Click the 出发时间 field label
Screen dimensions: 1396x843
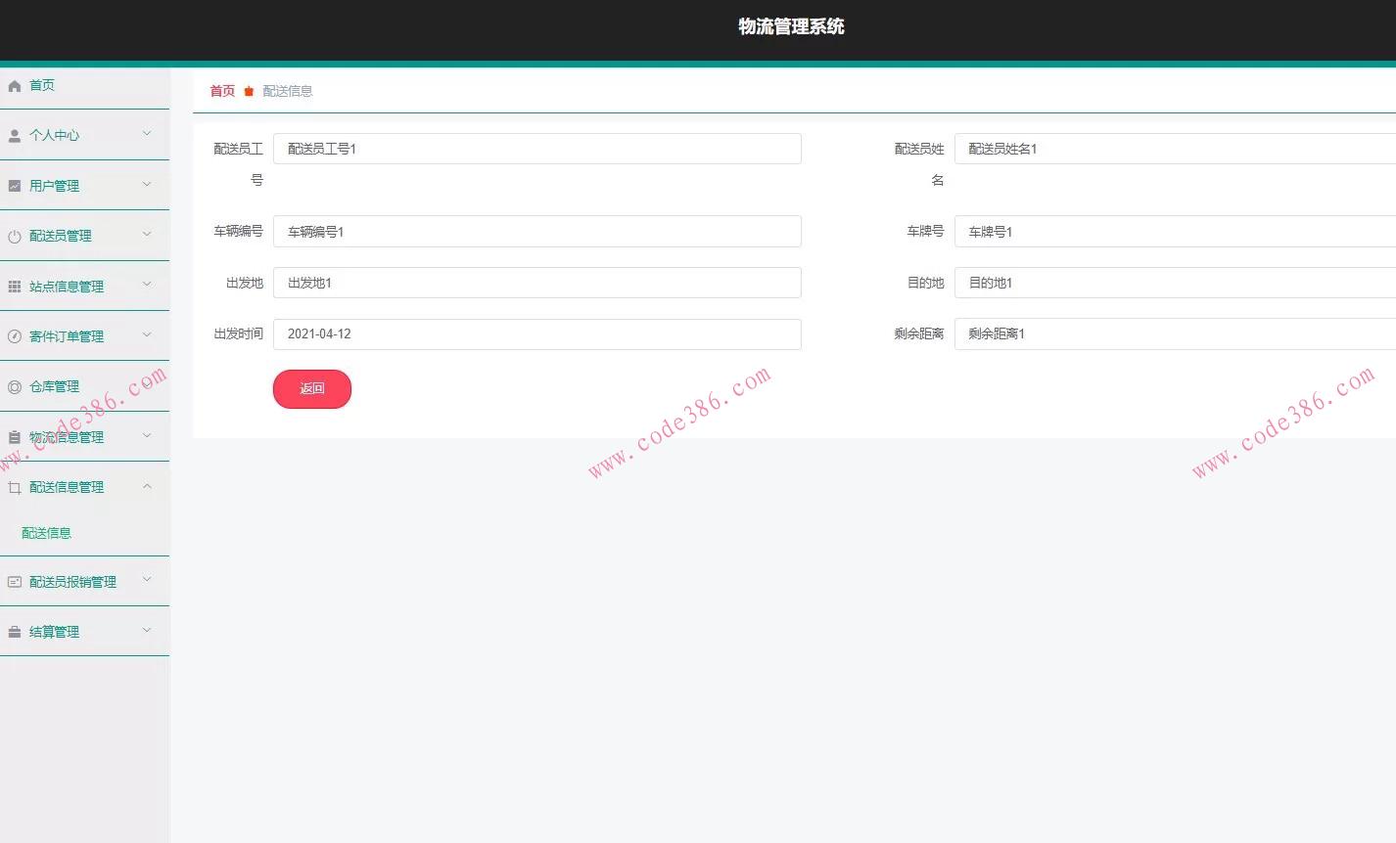pos(239,334)
